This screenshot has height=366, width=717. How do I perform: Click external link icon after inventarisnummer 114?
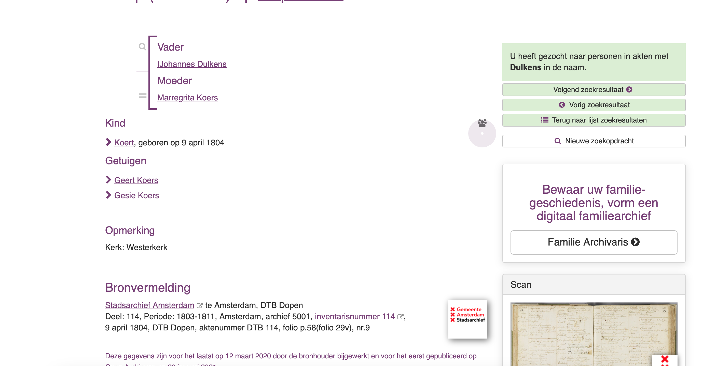400,316
